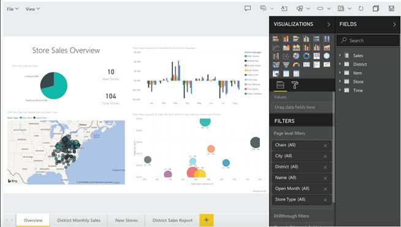
Task: Remove the Store Type (All) filter
Action: tap(326, 200)
